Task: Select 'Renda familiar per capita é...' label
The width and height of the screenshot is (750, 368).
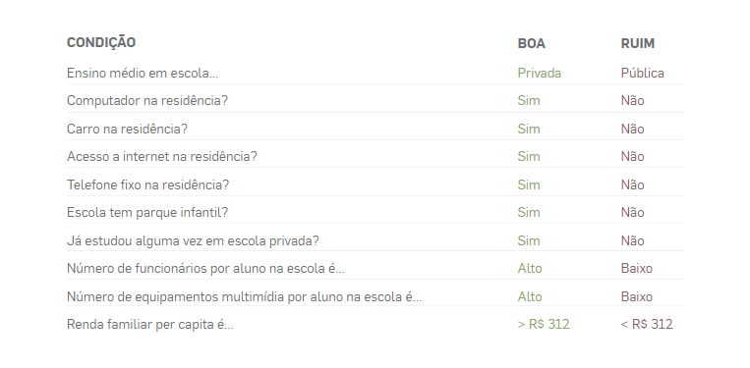Action: click(x=150, y=325)
